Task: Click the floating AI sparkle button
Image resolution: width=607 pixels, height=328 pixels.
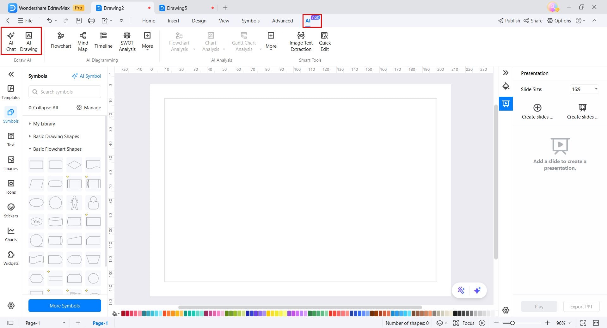Action: 477,290
